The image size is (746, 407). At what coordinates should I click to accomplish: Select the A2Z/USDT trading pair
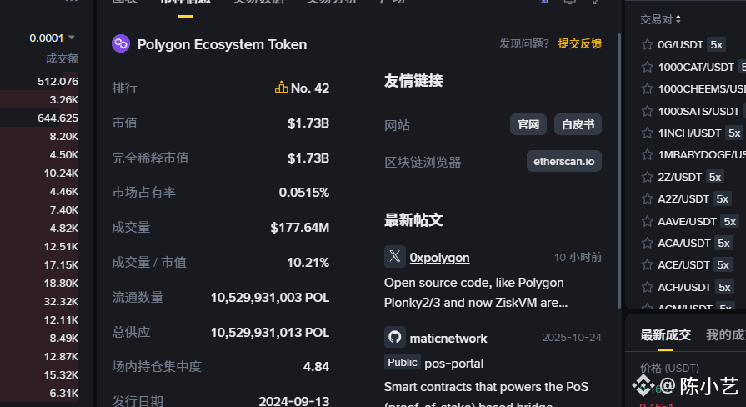click(683, 199)
